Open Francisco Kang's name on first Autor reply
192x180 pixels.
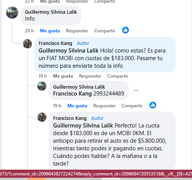tap(56, 43)
